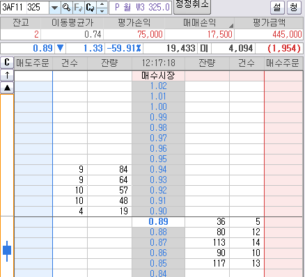Open the symbol code dropdown arrow
305x277 pixels.
[x=55, y=8]
